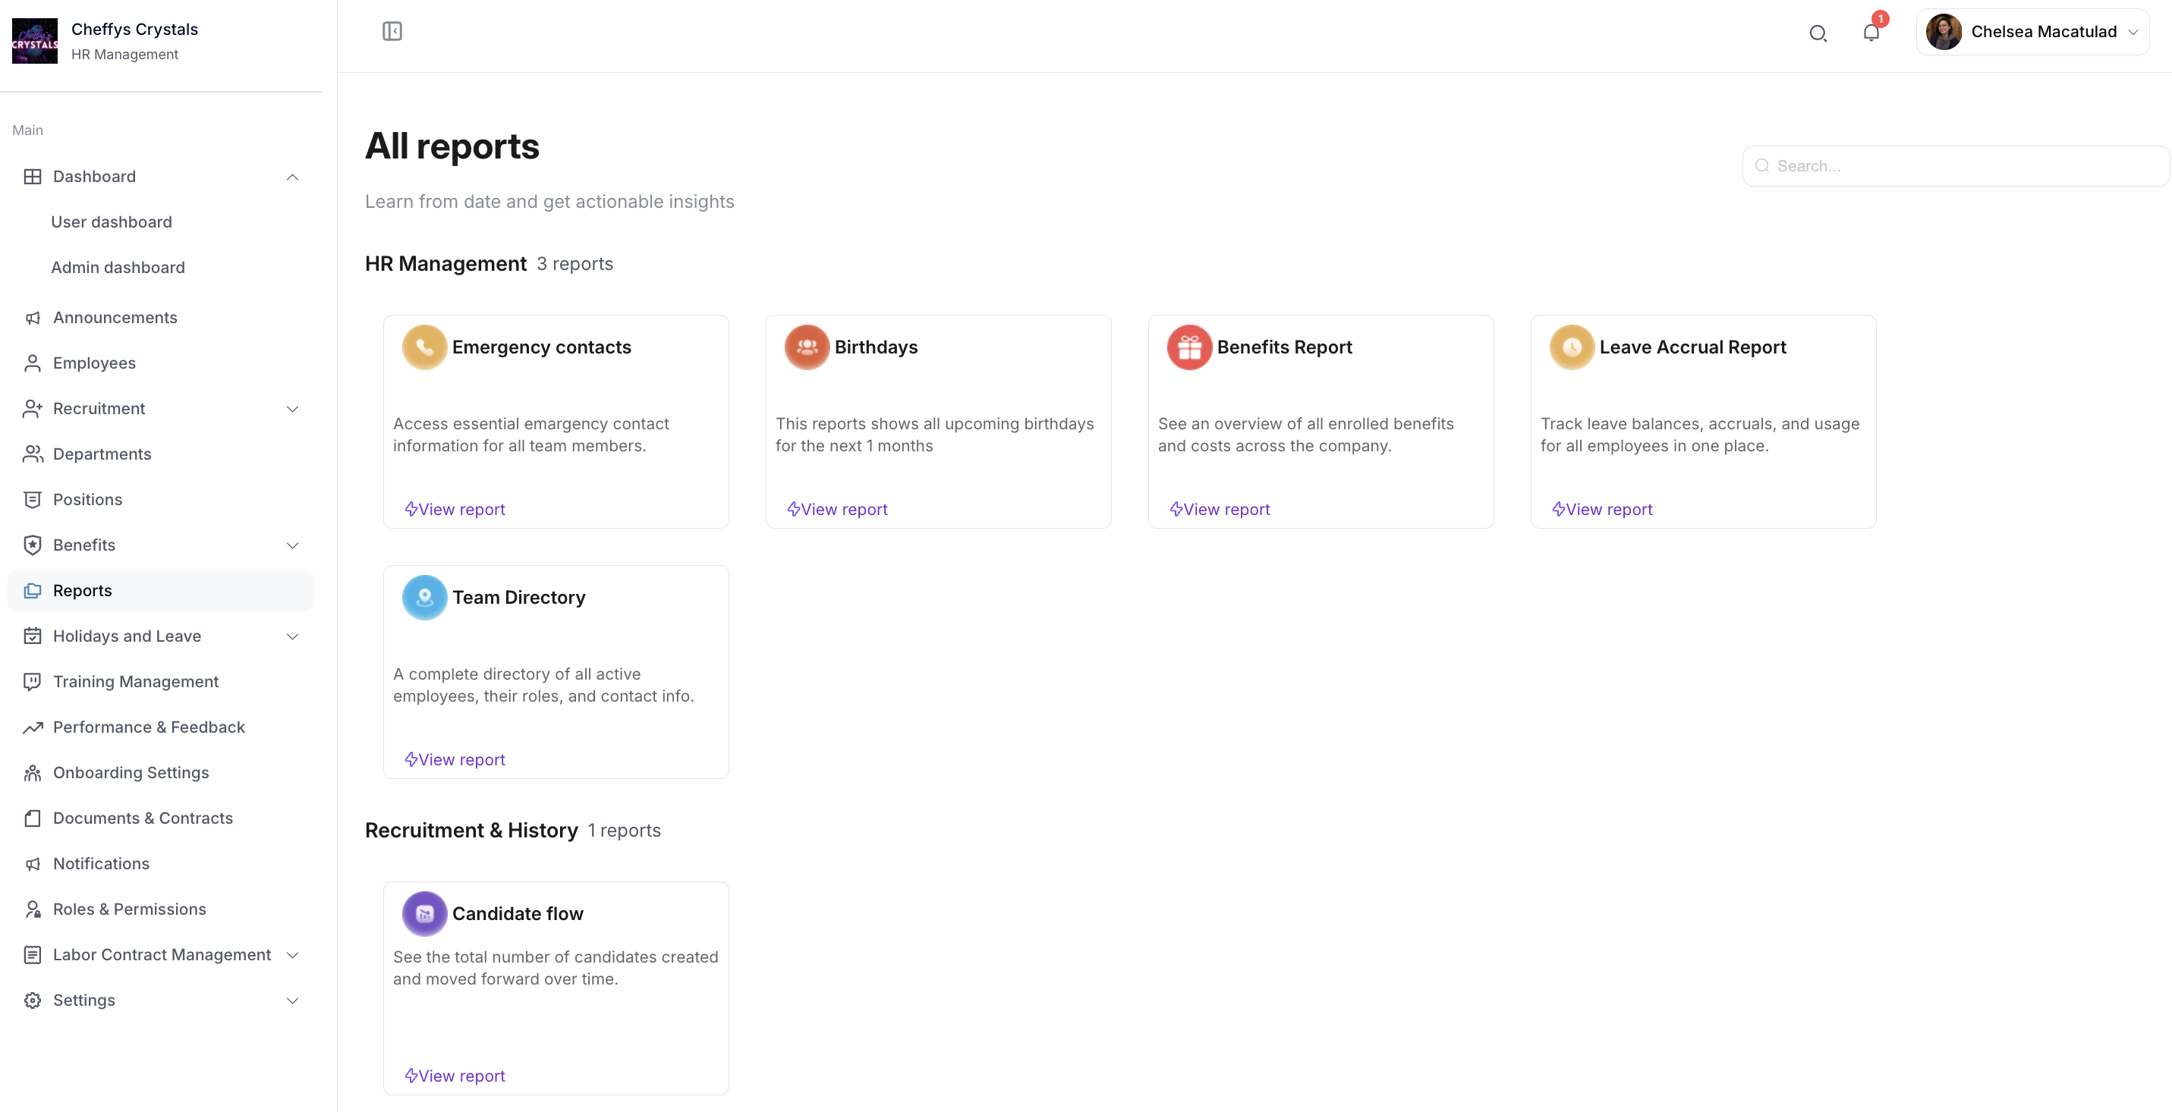Image resolution: width=2172 pixels, height=1112 pixels.
Task: View report for Benefits Report
Action: coord(1220,509)
